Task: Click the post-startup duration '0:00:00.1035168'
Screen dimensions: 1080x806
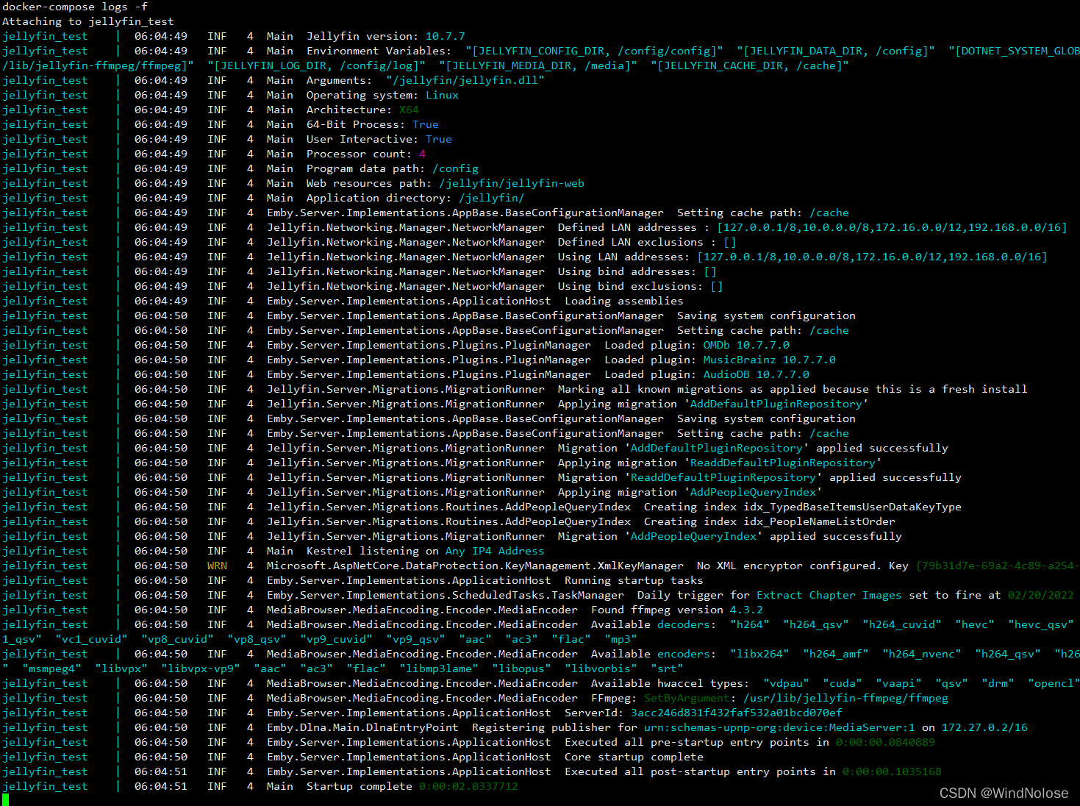Action: pyautogui.click(x=892, y=771)
